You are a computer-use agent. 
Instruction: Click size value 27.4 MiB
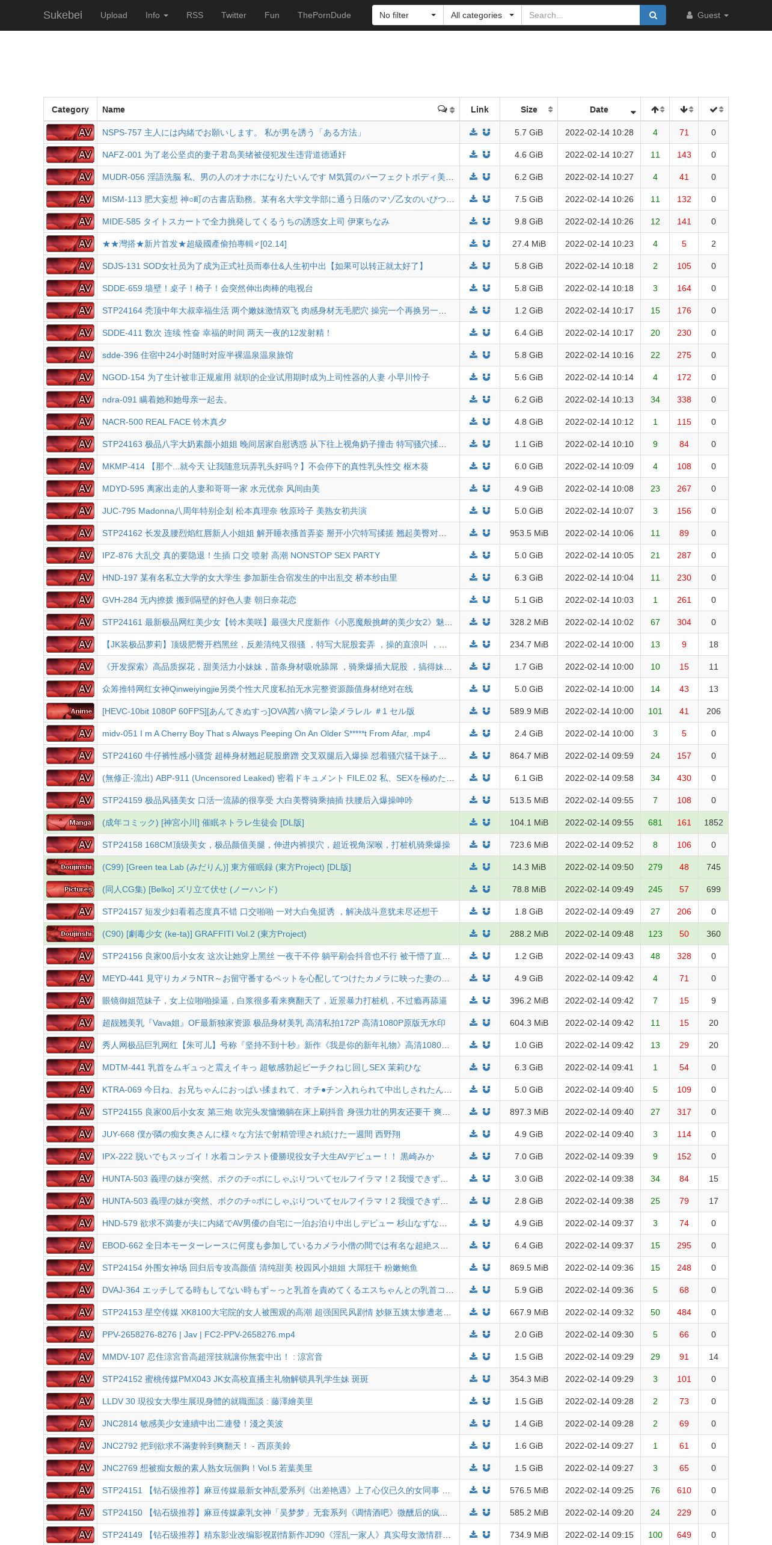click(x=528, y=244)
